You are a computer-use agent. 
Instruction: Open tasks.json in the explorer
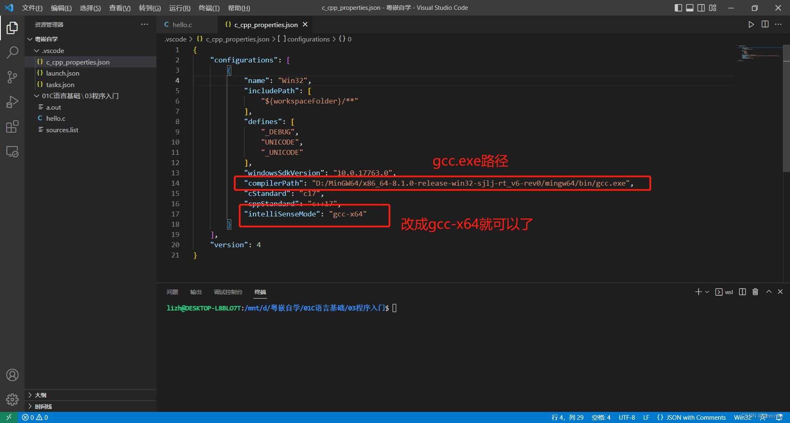tap(91, 85)
